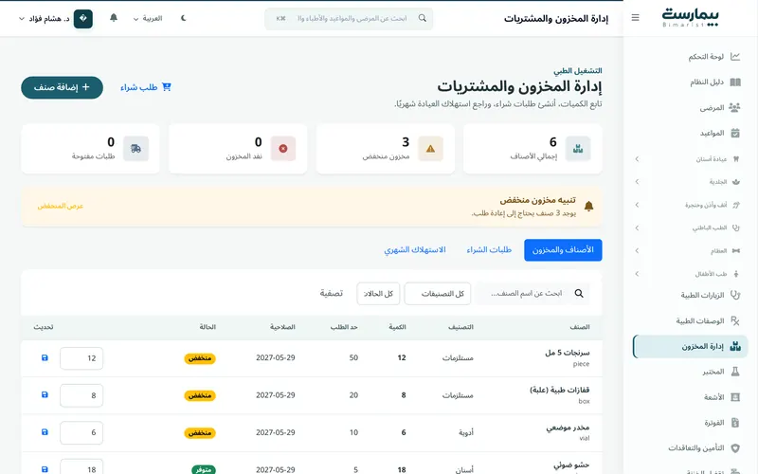Screen dimensions: 758x474
Task: Open المختبر via its flask icon
Action: 735,372
